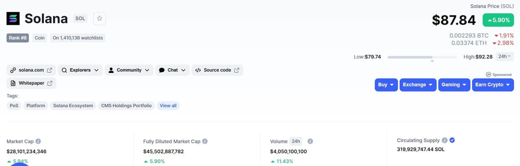Click the $87.84 price value
Viewport: 520px width, 166px height.
pos(453,20)
